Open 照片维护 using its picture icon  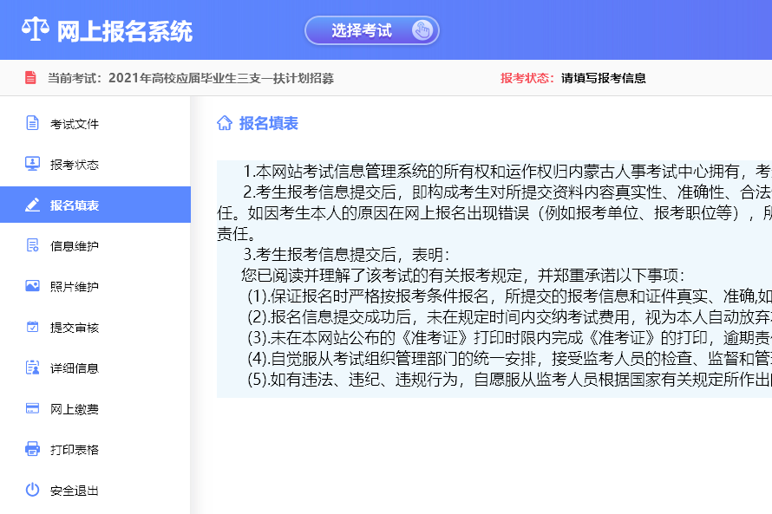(x=32, y=286)
